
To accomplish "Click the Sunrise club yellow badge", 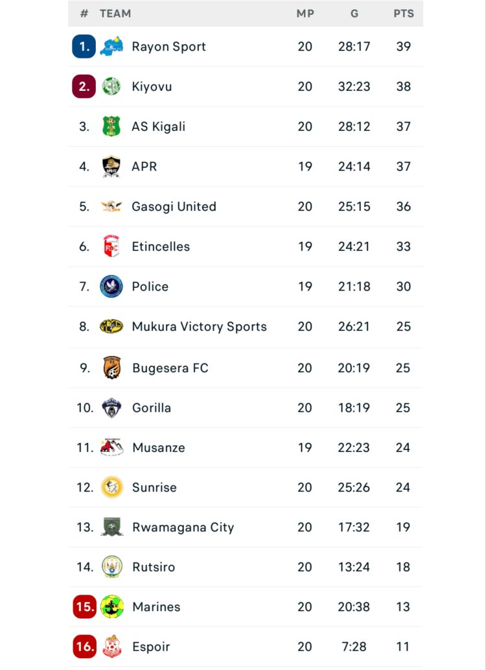I will click(111, 487).
